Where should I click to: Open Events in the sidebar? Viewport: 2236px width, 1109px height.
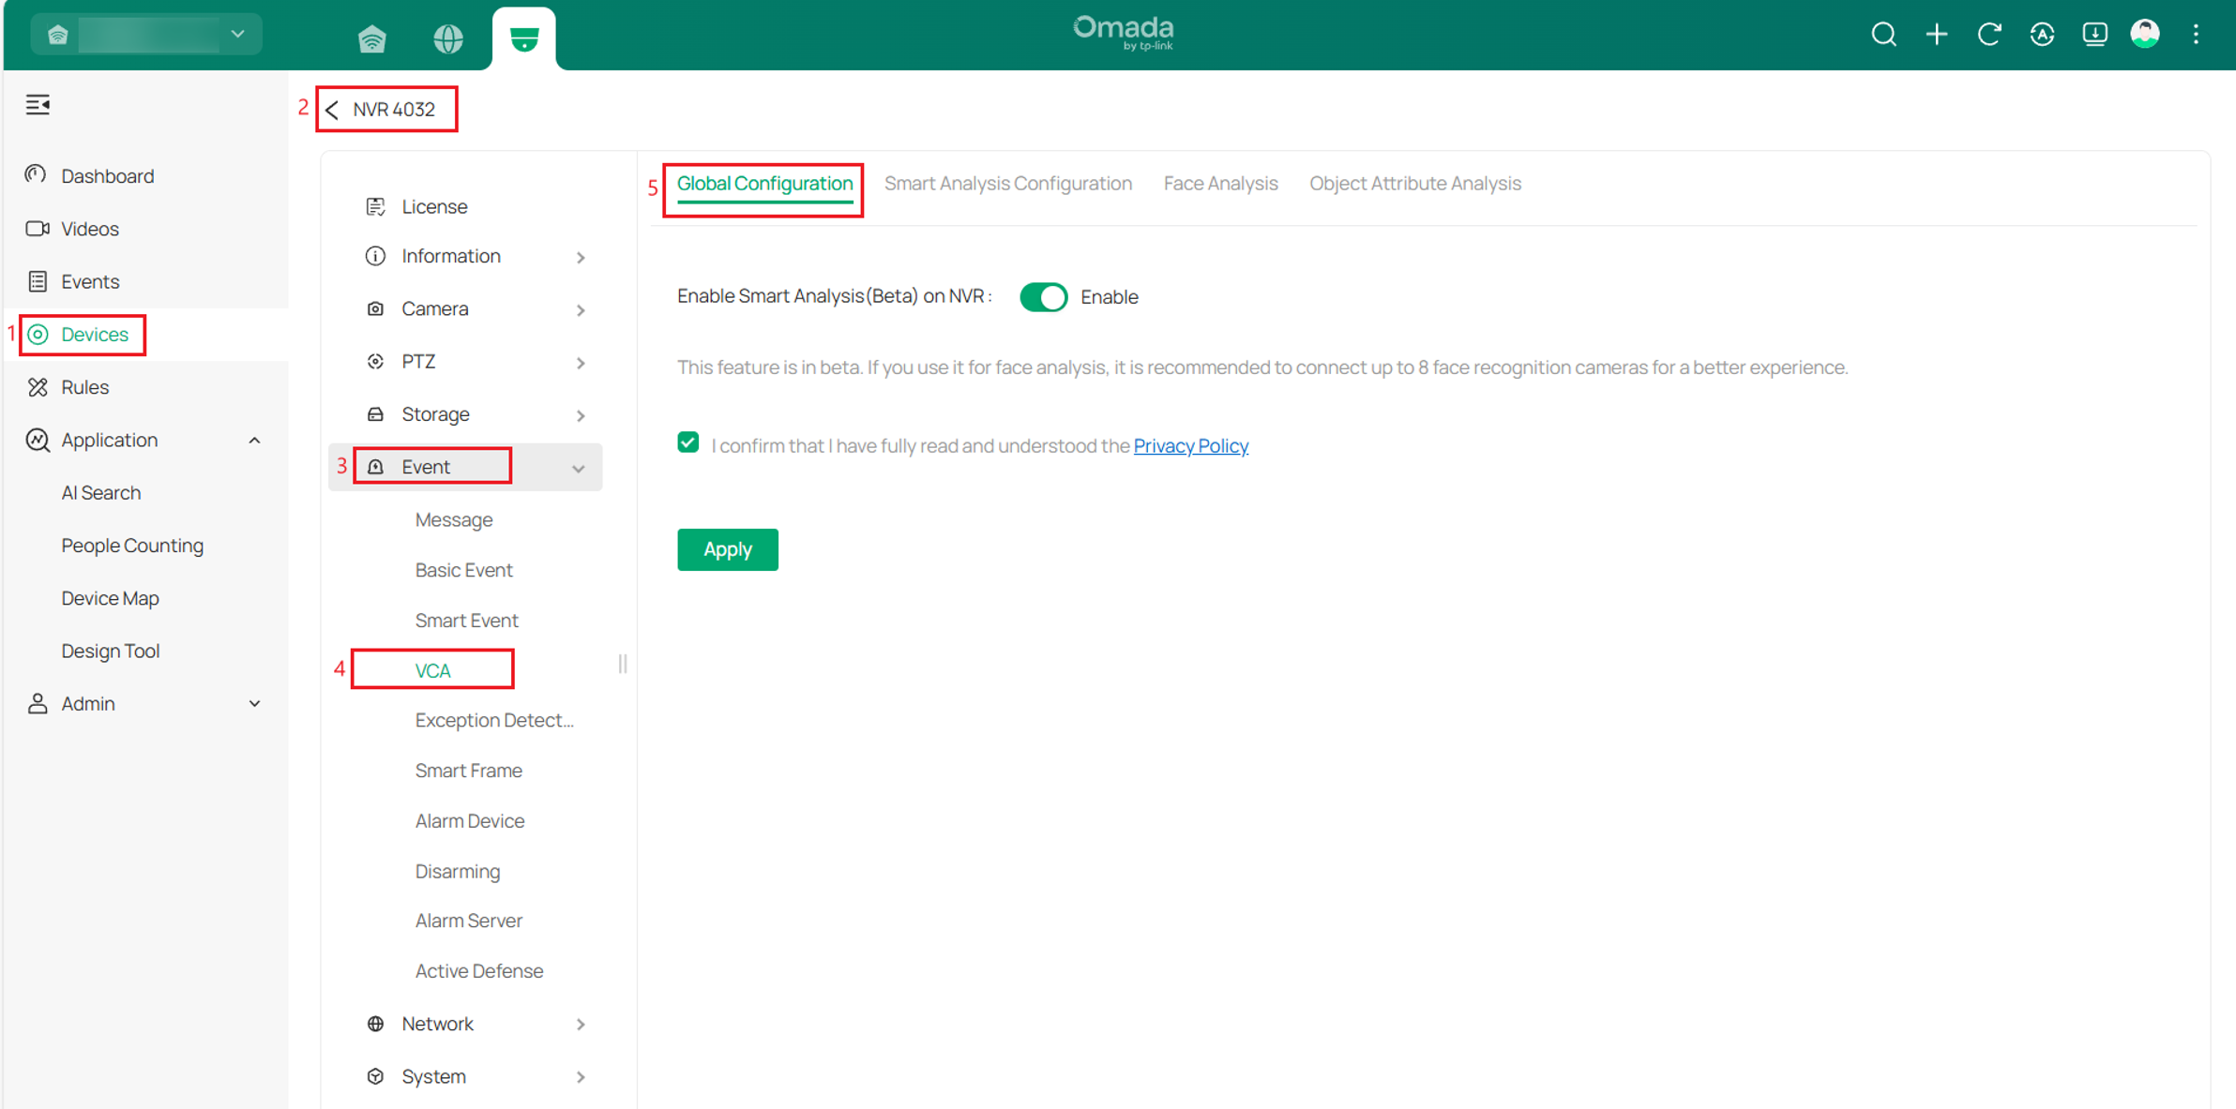pos(89,281)
